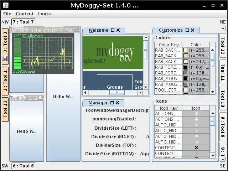This screenshot has height=171, width=228.
Task: Click the grayed X icon in the CONTENT row
Action: [x=196, y=154]
